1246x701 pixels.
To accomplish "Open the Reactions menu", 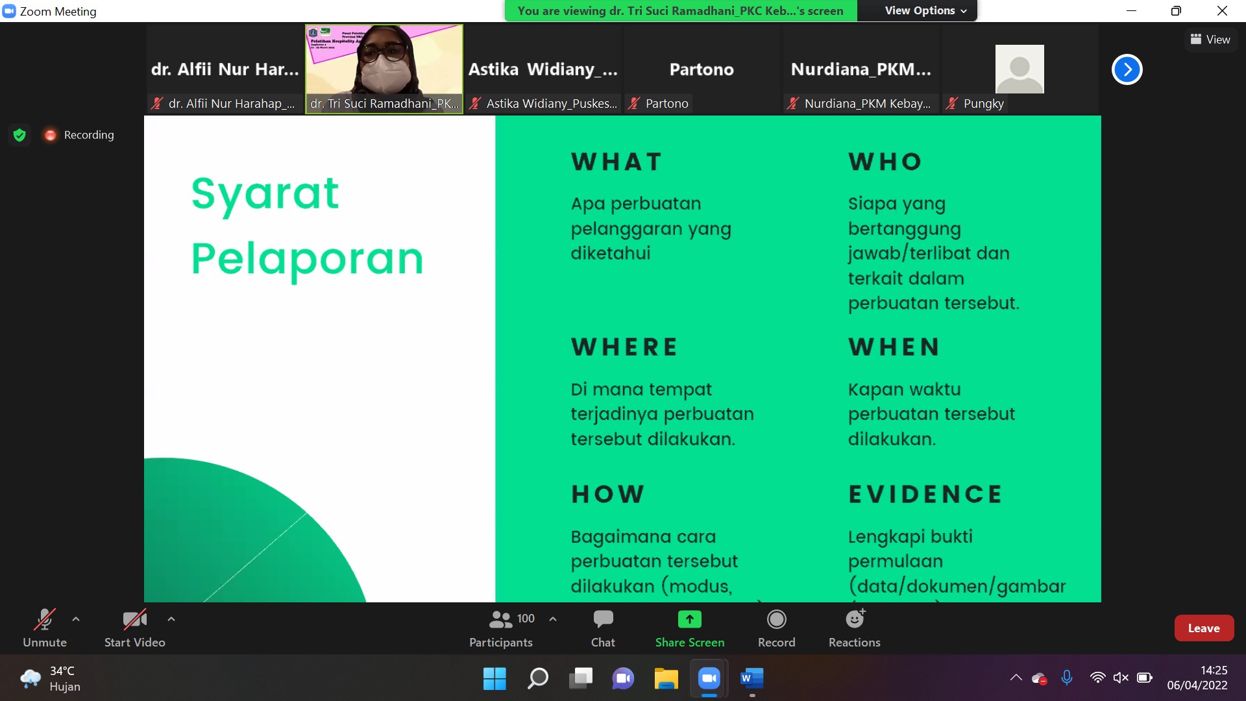I will [854, 628].
